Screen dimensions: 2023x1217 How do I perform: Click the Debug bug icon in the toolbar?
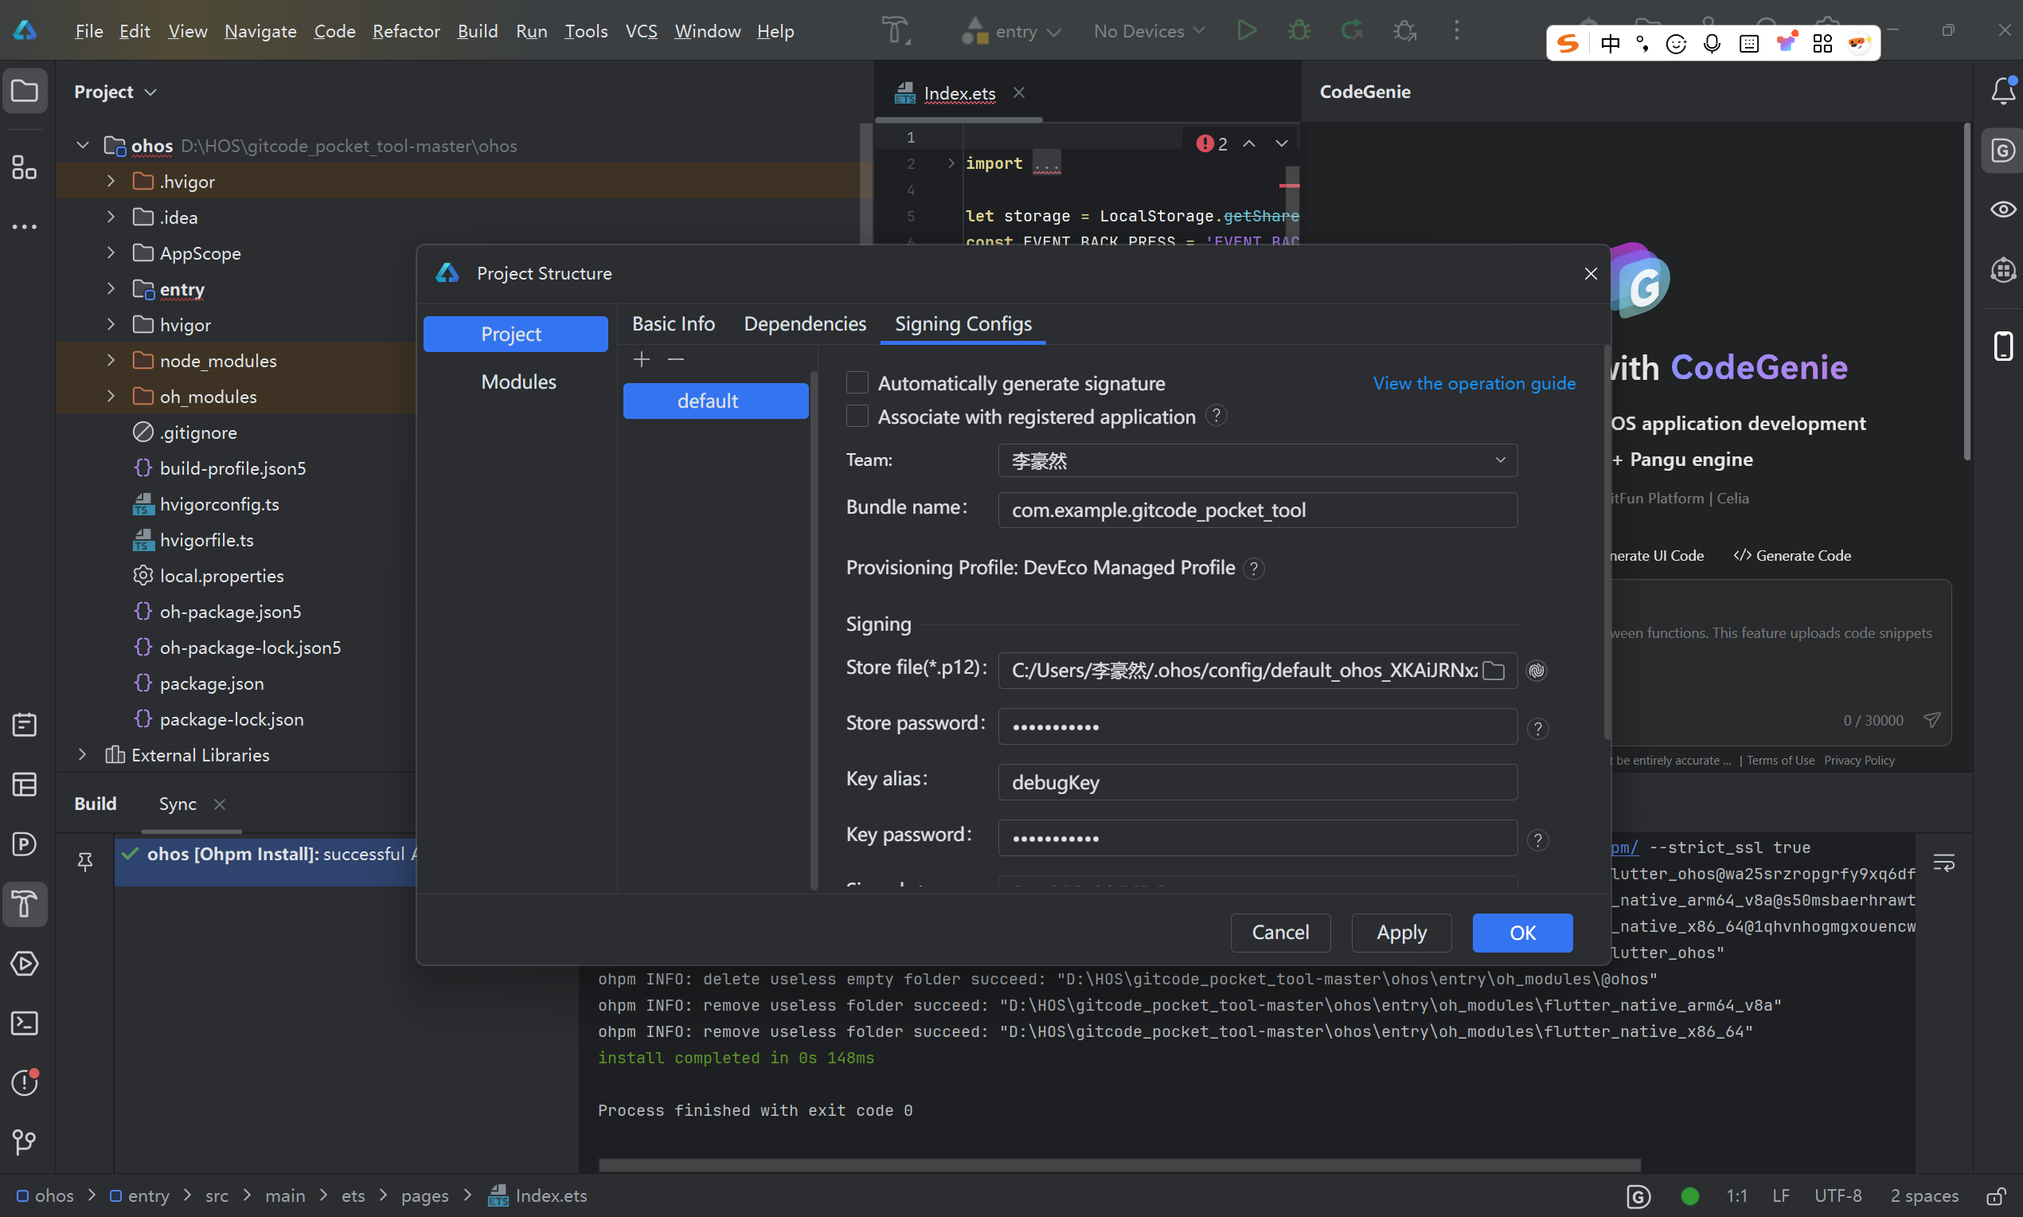point(1299,30)
